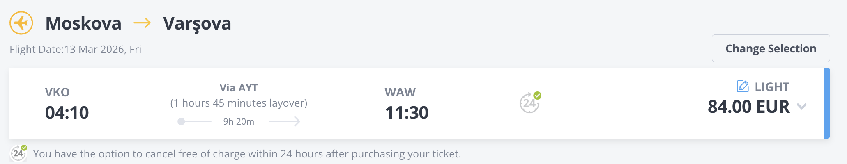847x164 pixels.
Task: Click the 9h 20m flight duration
Action: point(239,121)
